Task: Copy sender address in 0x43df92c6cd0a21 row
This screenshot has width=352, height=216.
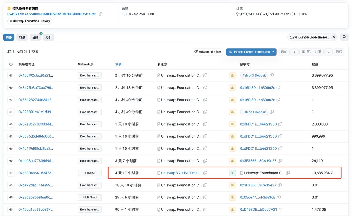Action: point(205,75)
